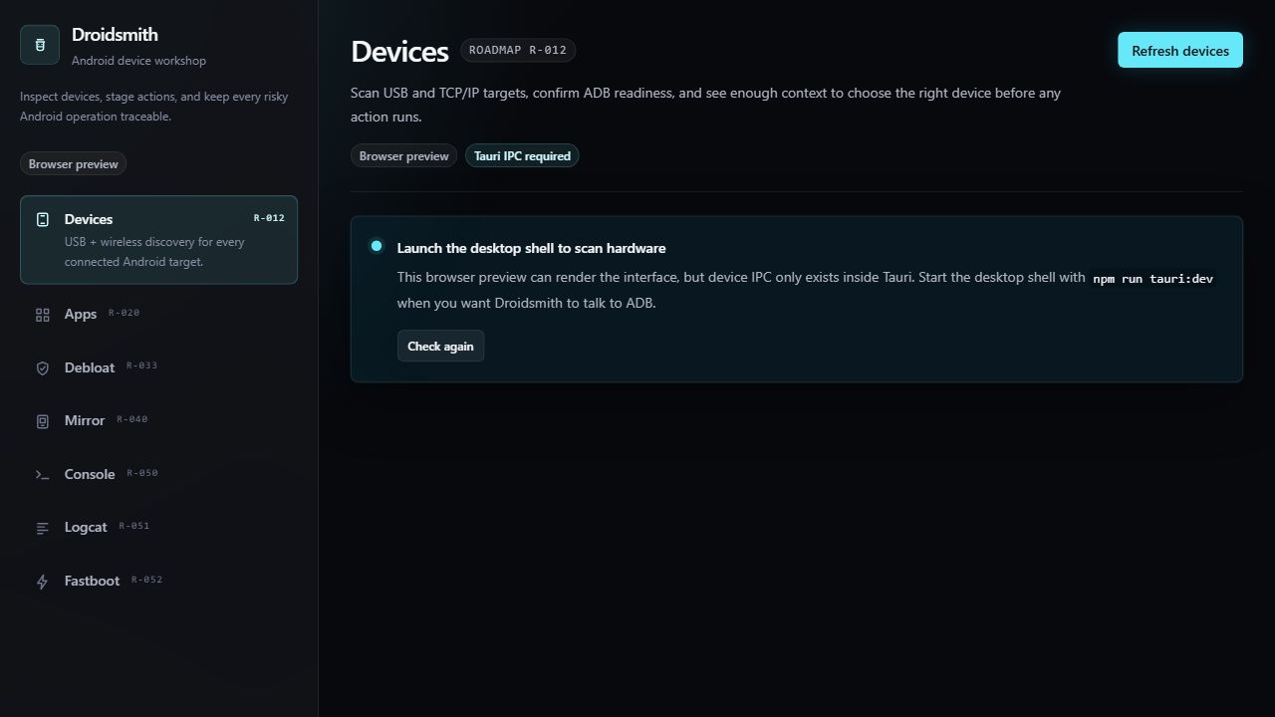Click the R-012 tag in sidebar Devices card
The image size is (1275, 717).
pos(269,218)
